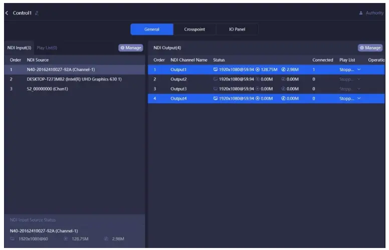Open Output2 play list dropdown

pos(359,79)
